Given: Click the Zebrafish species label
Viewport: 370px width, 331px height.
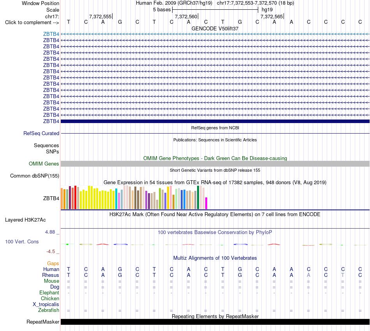Looking at the screenshot, I should tap(49, 310).
